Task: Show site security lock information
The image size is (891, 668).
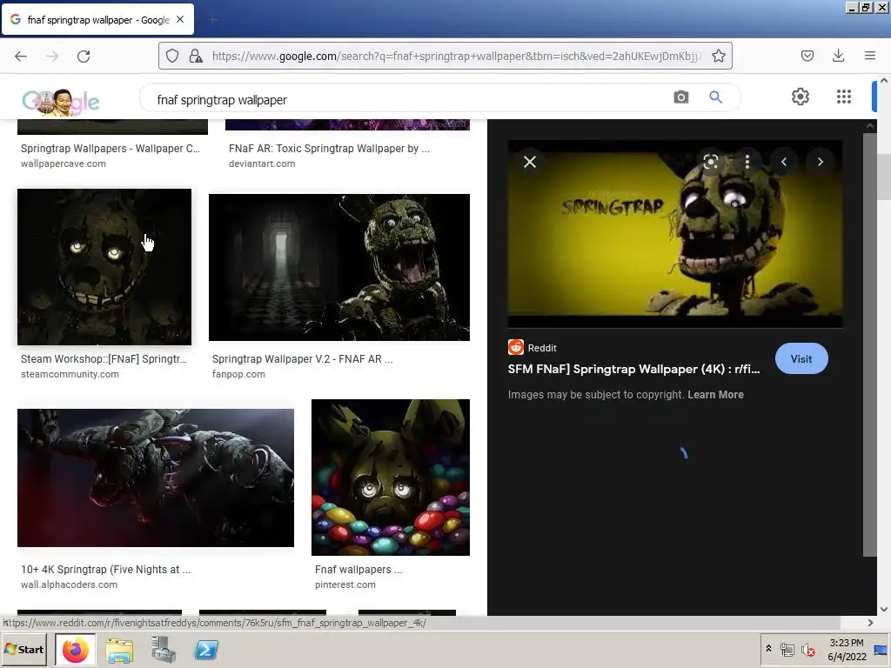Action: (196, 56)
